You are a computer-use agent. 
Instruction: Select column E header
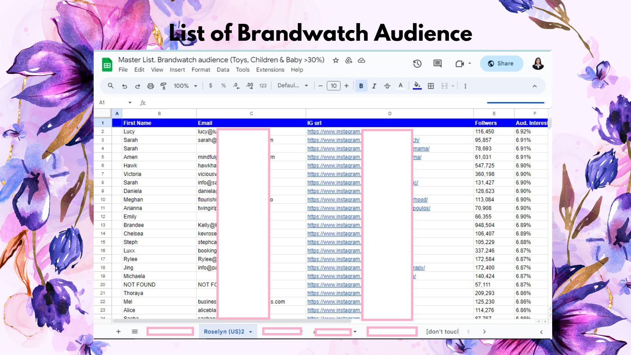tap(494, 114)
